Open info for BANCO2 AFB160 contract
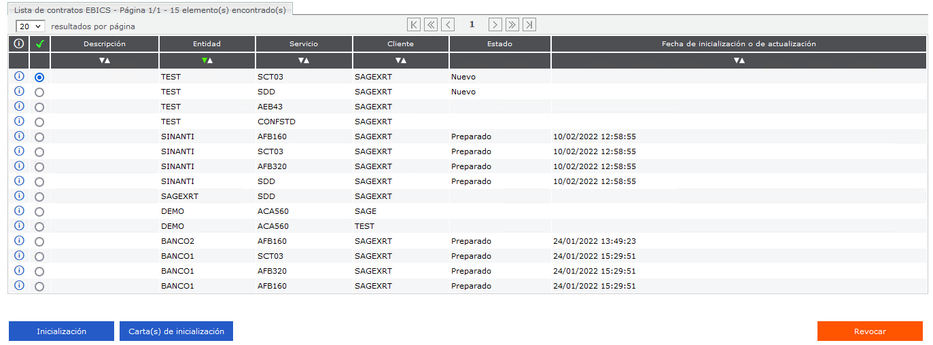Viewport: 933px width, 345px height. pyautogui.click(x=19, y=241)
